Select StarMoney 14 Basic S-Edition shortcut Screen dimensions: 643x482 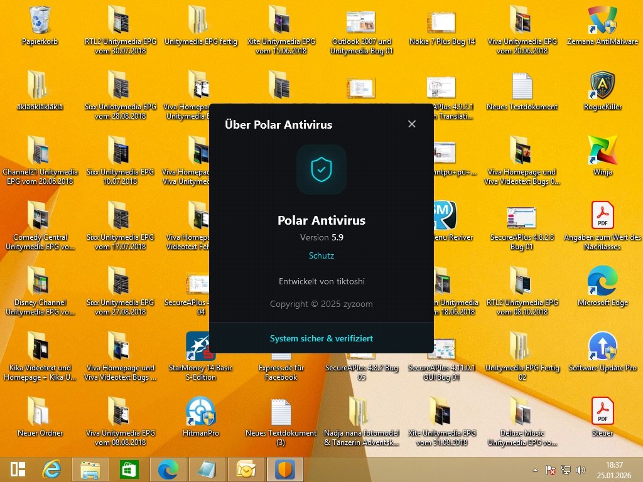click(x=201, y=356)
